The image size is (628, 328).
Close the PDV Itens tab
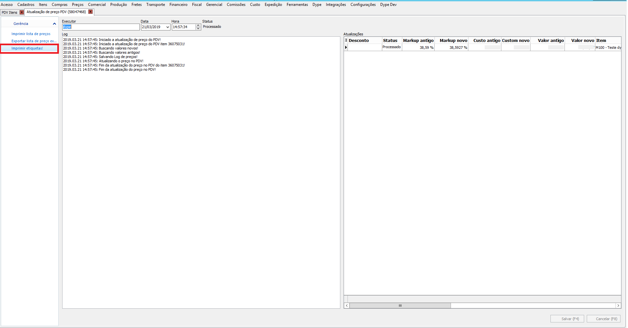(x=22, y=12)
